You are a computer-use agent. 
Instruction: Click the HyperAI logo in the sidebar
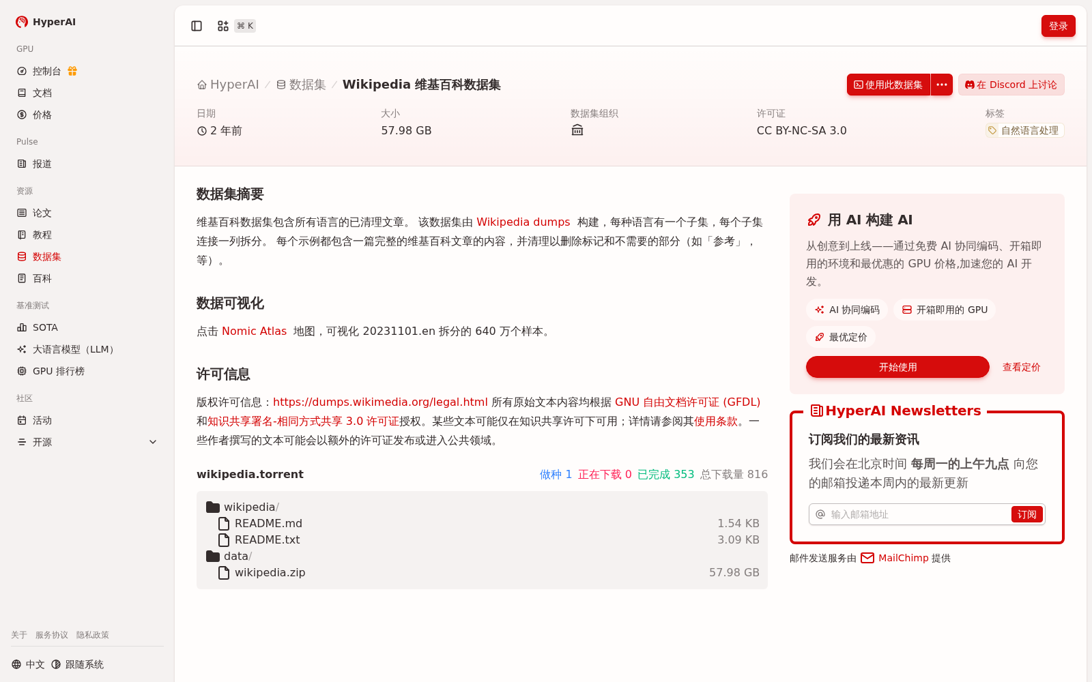tap(46, 22)
